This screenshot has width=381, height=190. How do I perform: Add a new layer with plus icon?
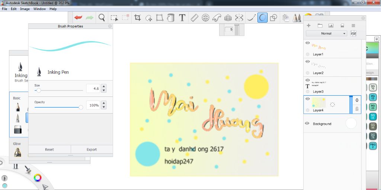[308, 26]
